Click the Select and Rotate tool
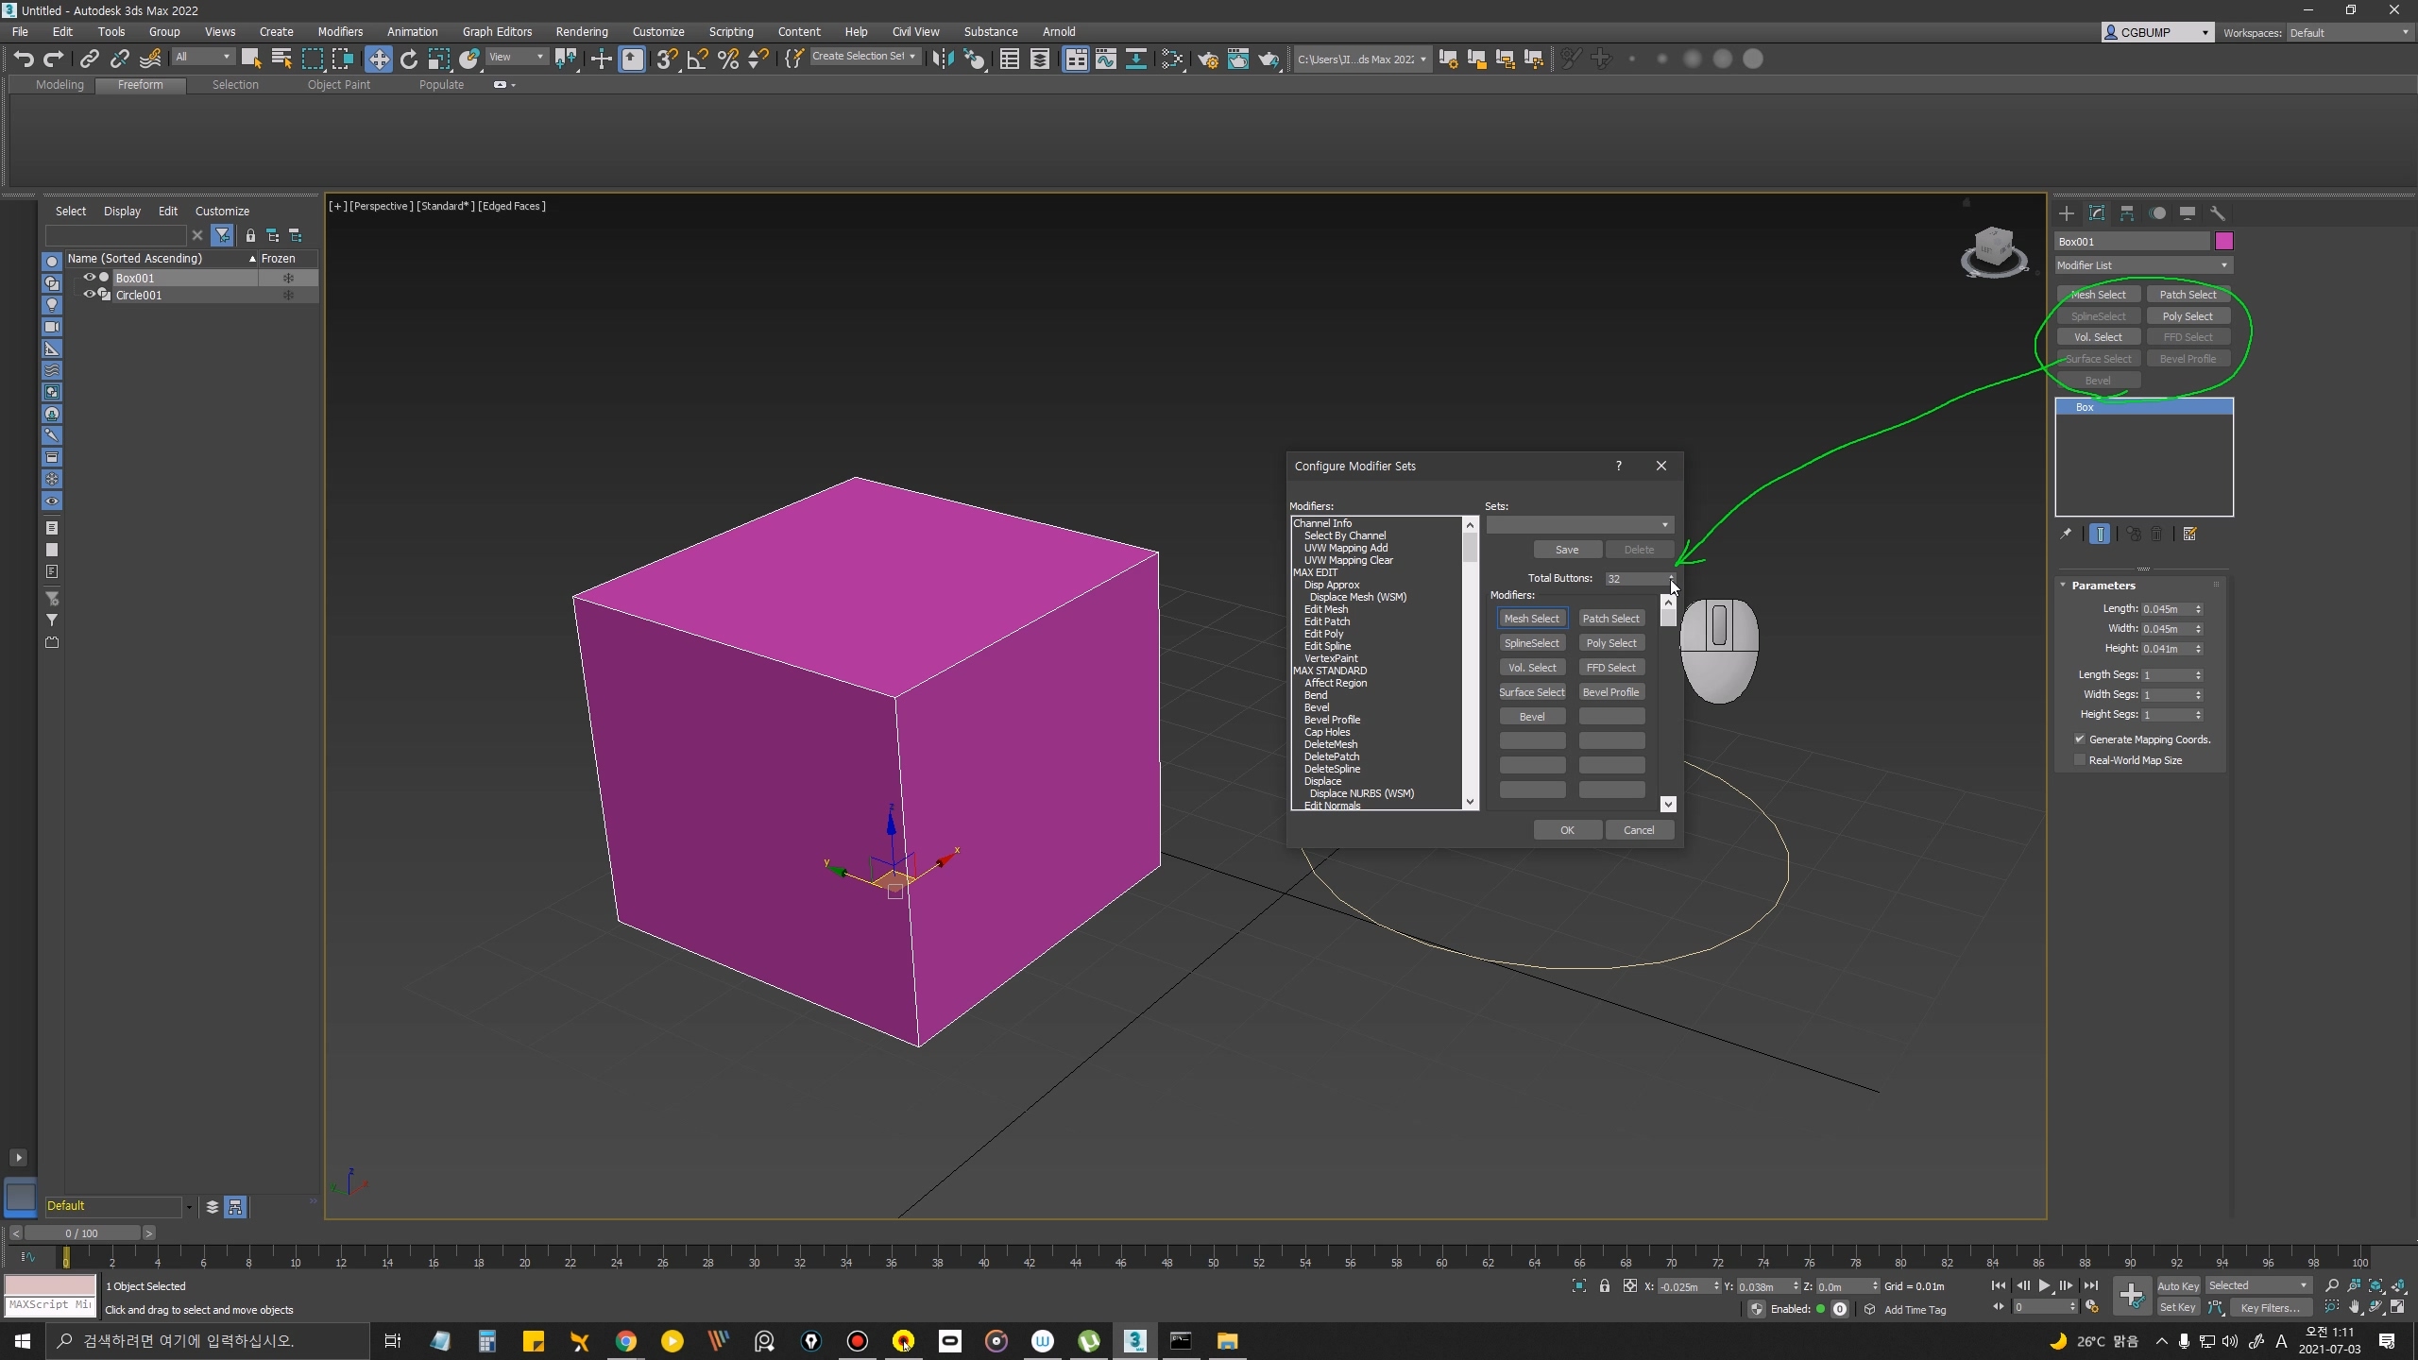2418x1360 pixels. click(x=408, y=59)
